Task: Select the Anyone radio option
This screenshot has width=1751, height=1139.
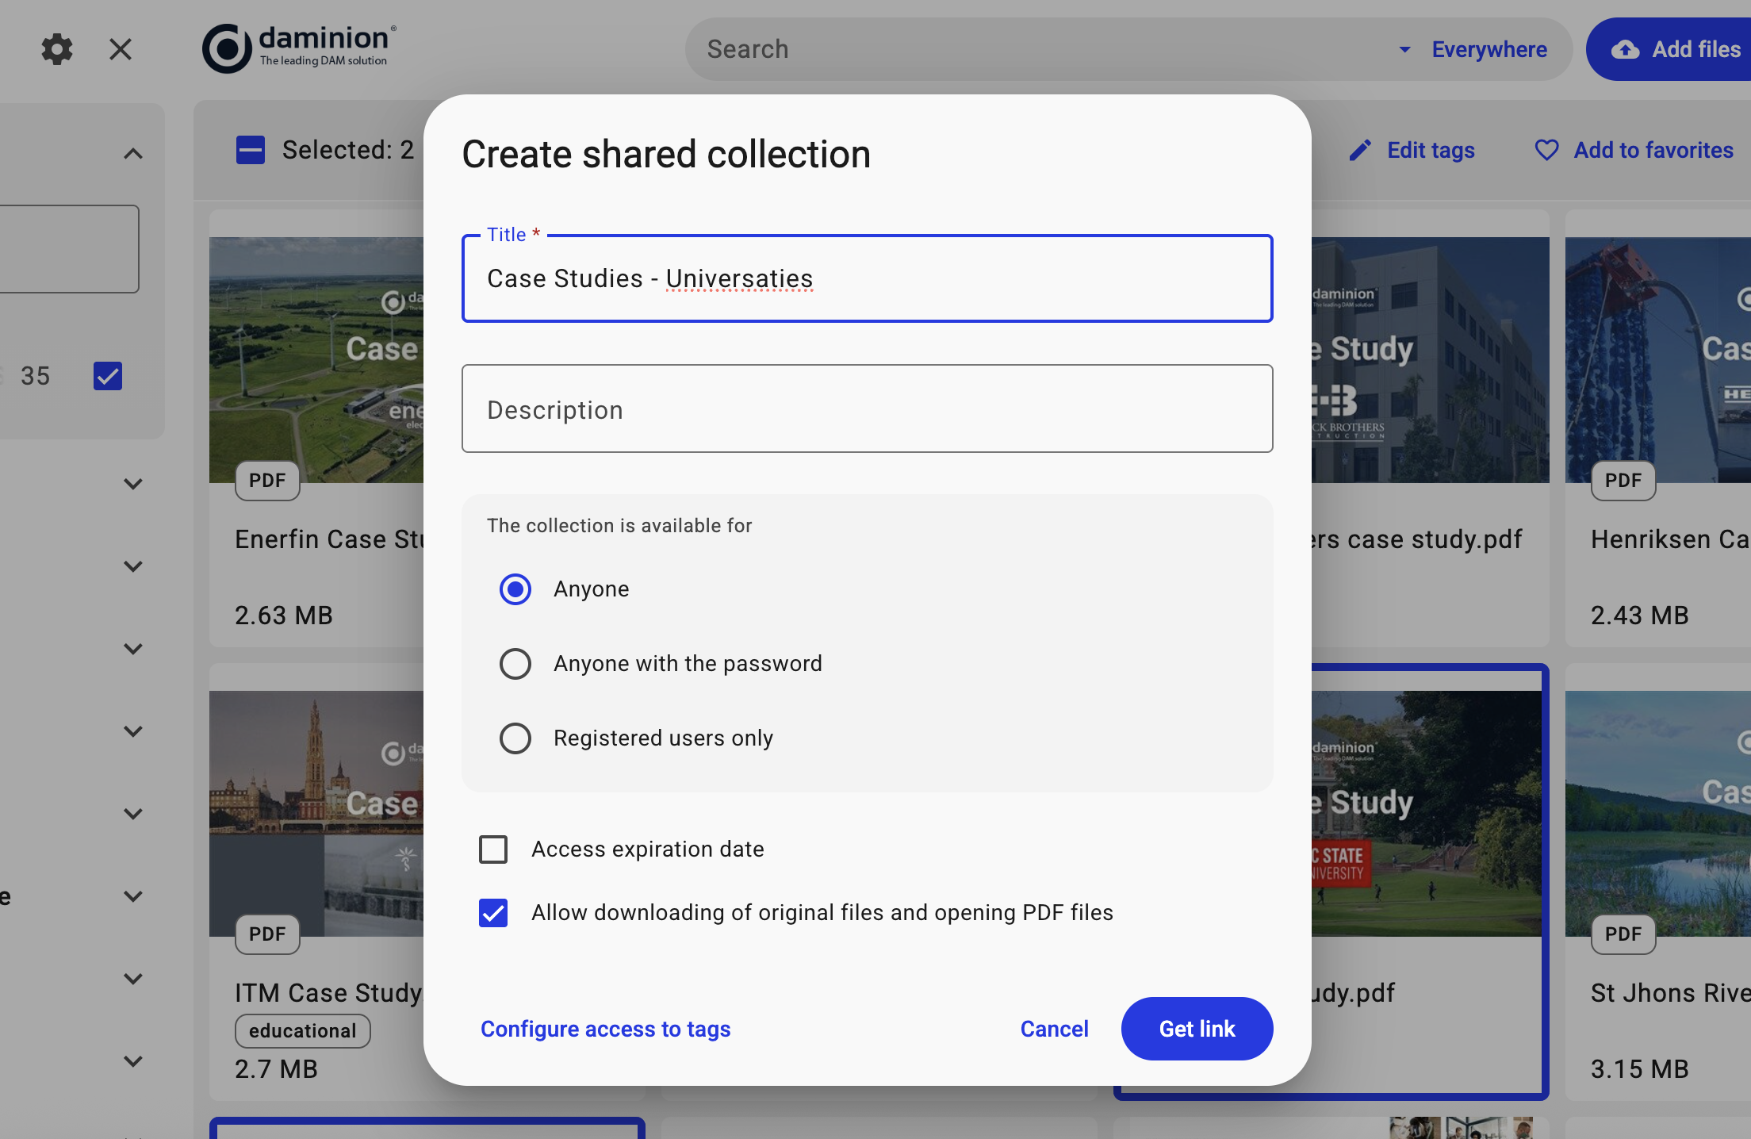Action: [515, 589]
